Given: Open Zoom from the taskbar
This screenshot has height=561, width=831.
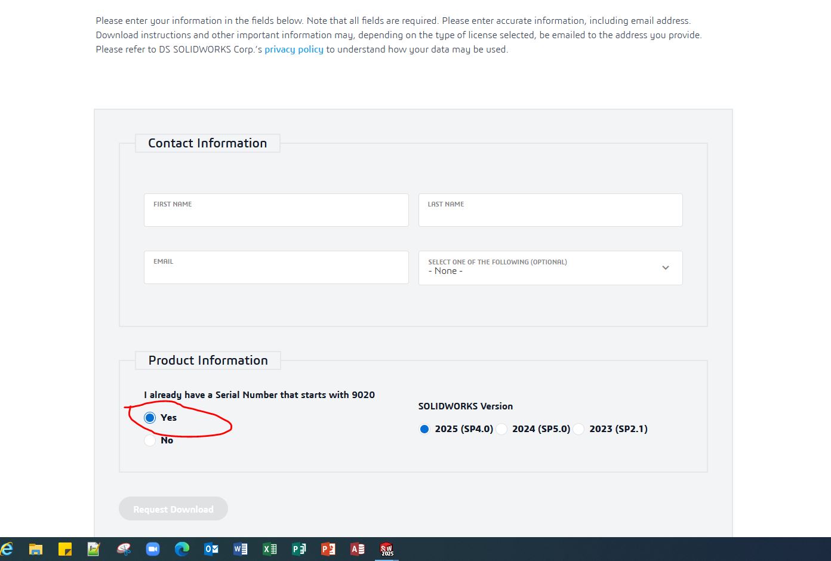Looking at the screenshot, I should (x=153, y=549).
